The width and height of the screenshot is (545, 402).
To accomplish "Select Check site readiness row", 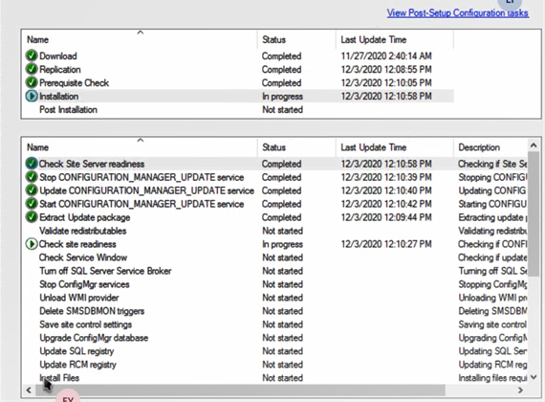I will coord(274,244).
